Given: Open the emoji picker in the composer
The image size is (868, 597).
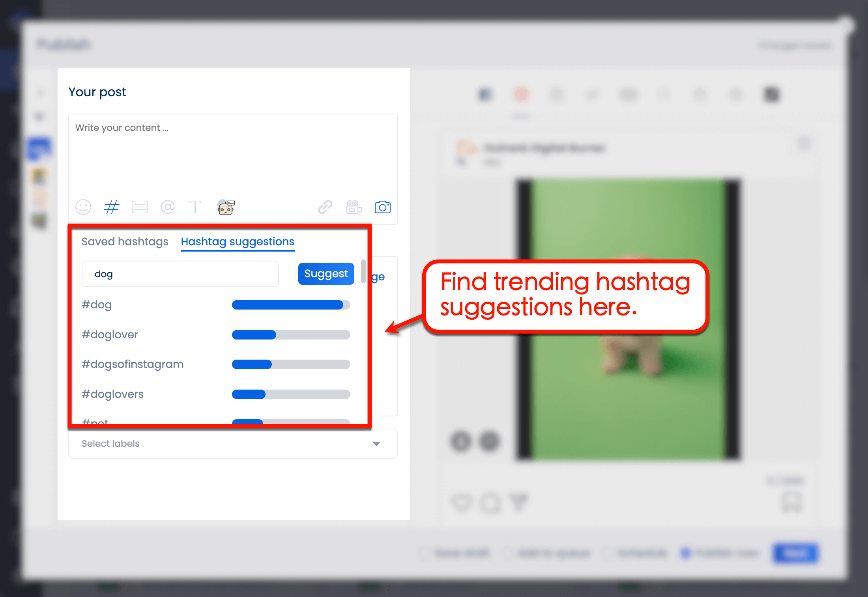Looking at the screenshot, I should pyautogui.click(x=83, y=207).
